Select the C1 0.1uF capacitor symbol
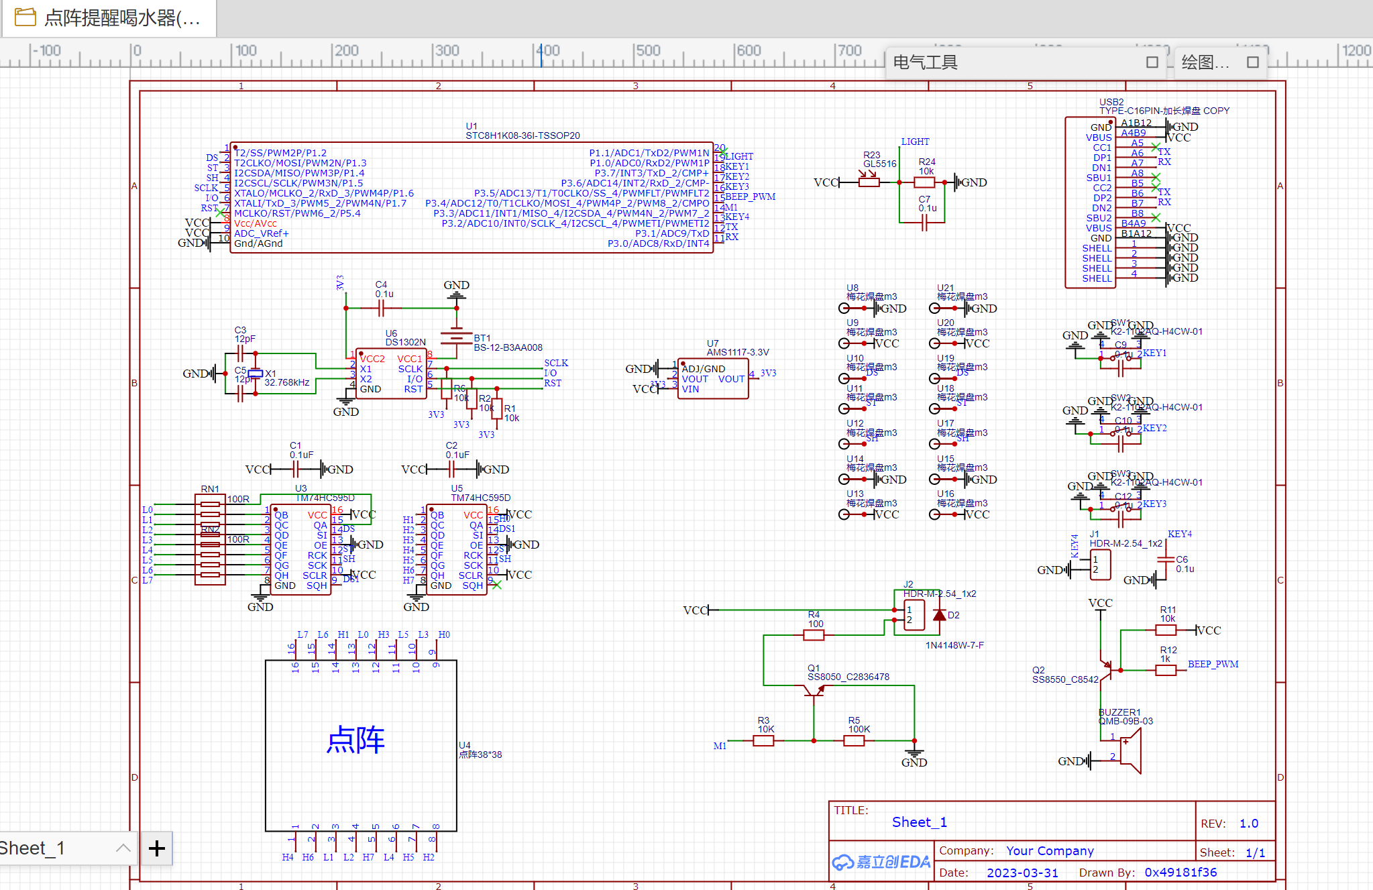This screenshot has height=890, width=1373. [x=296, y=469]
